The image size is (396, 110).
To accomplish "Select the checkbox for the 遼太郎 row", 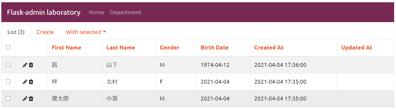I will click(x=8, y=98).
